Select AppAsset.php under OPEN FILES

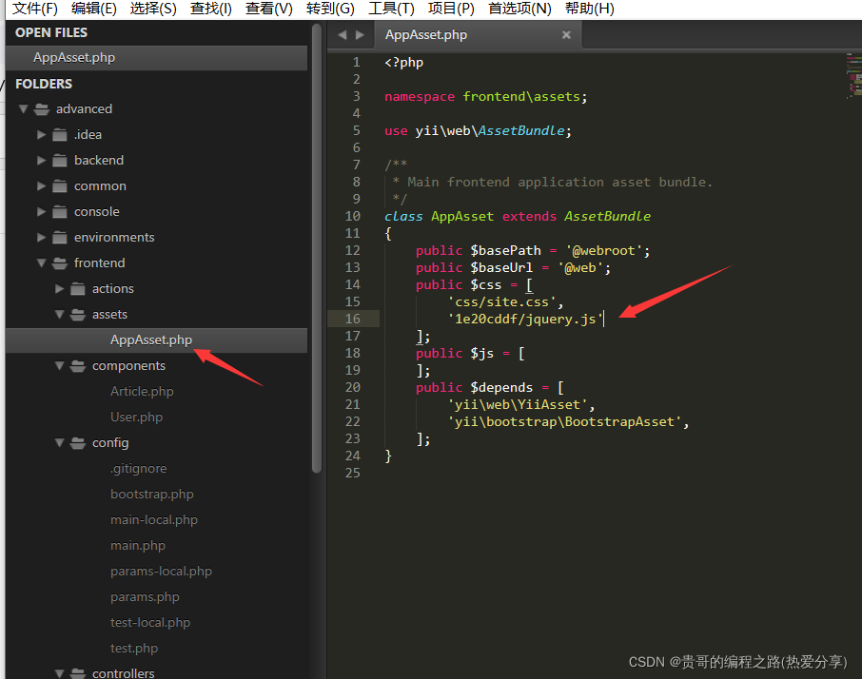[157, 58]
